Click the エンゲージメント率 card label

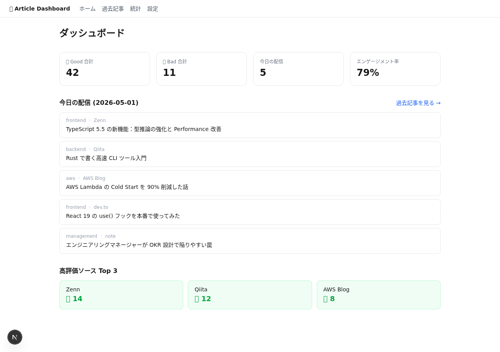378,61
